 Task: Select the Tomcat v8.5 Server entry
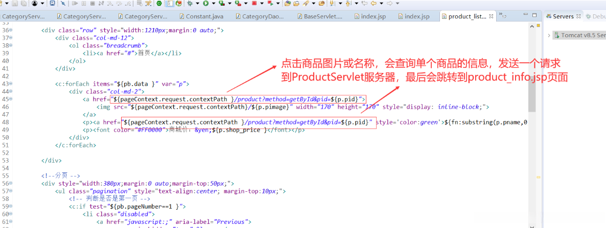579,35
